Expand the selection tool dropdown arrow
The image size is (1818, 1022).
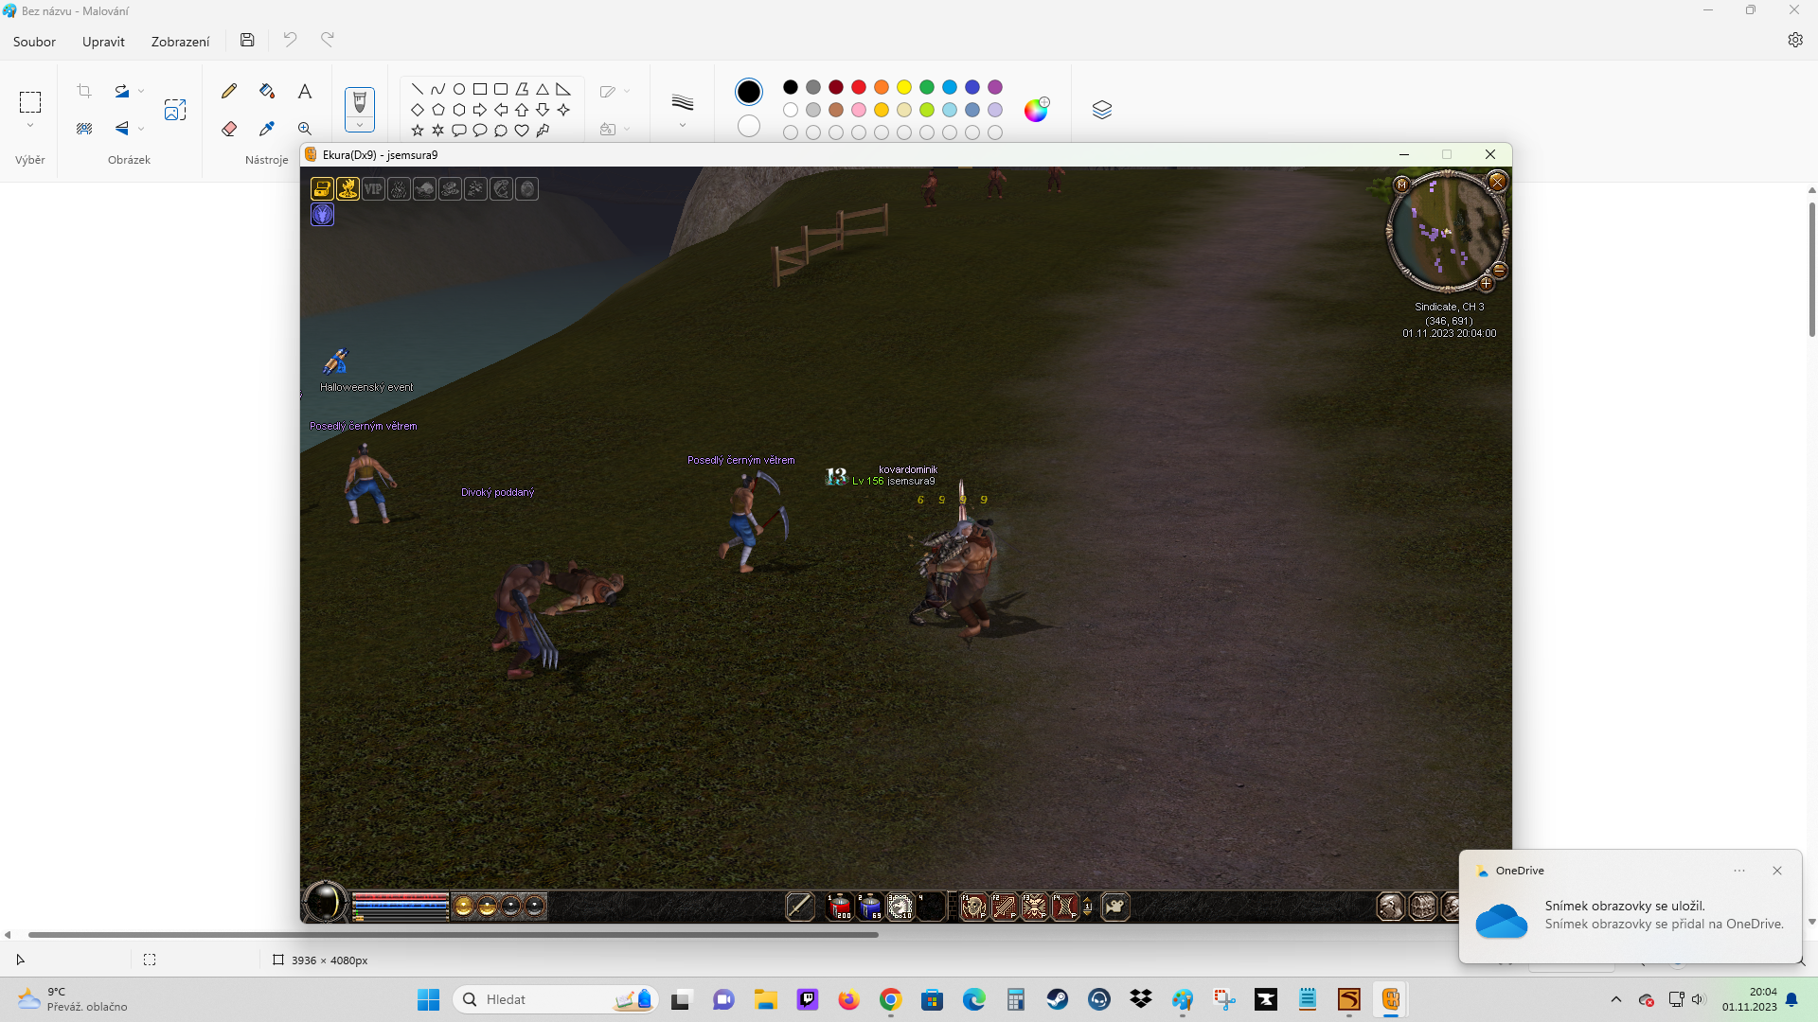[30, 126]
